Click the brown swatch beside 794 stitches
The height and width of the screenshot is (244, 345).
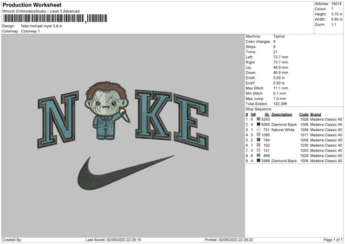pos(259,140)
